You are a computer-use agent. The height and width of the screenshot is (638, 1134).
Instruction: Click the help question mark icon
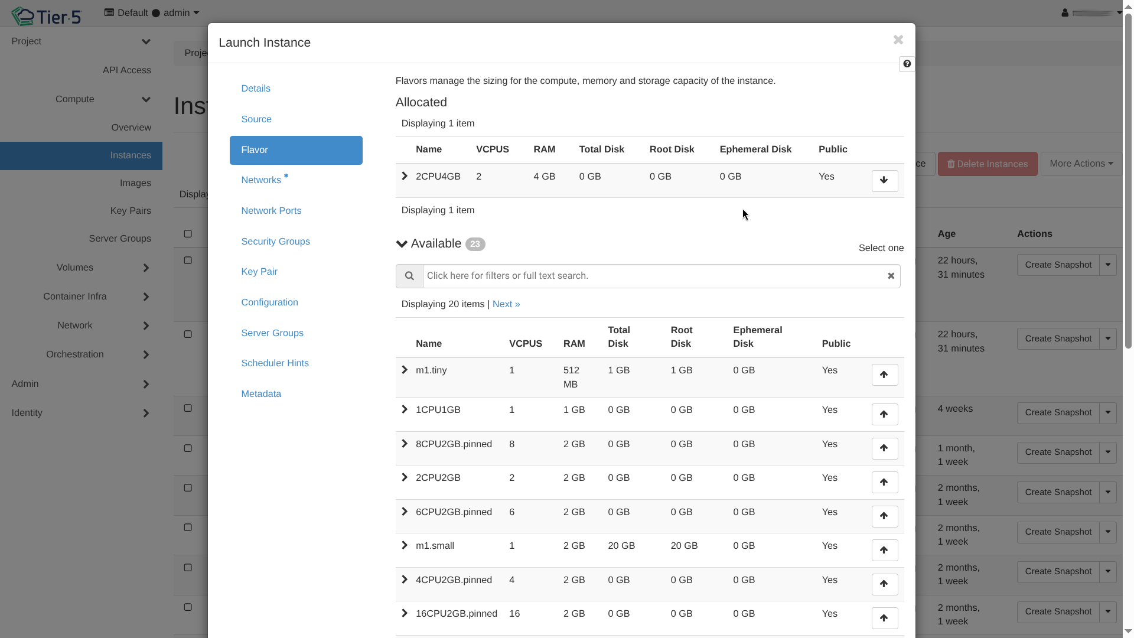point(907,64)
